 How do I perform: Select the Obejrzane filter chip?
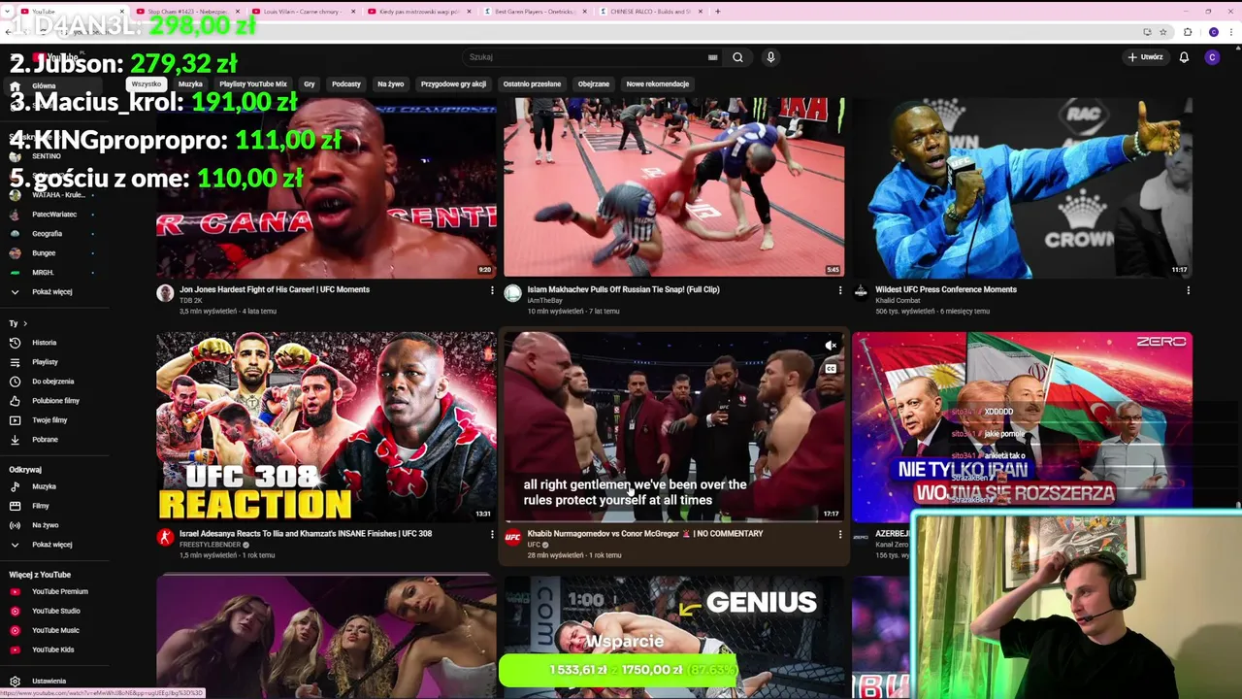coord(594,84)
